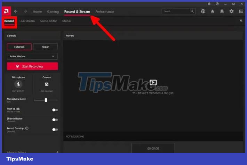Switch to Media sub-tab
Image resolution: width=247 pixels, height=165 pixels.
pos(66,21)
